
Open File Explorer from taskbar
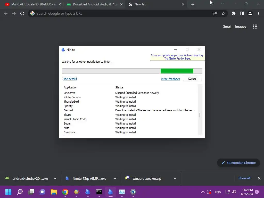click(x=54, y=192)
